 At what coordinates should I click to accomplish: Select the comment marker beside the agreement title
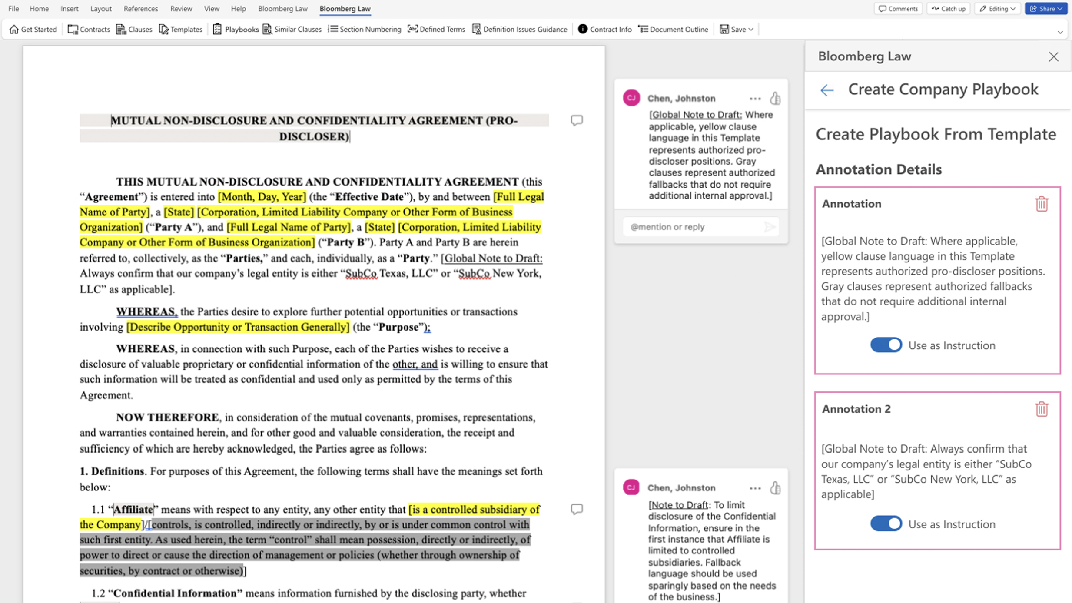(577, 120)
